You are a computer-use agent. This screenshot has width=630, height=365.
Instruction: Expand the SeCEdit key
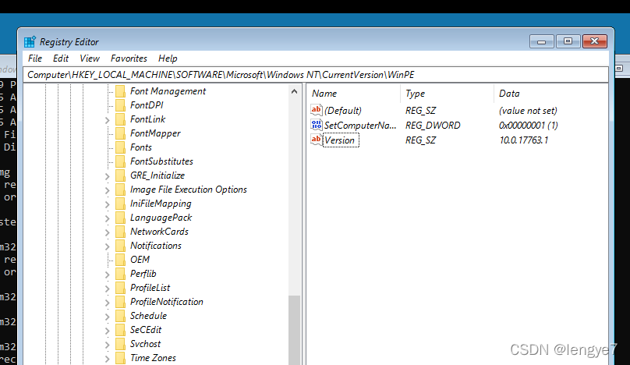pyautogui.click(x=108, y=331)
